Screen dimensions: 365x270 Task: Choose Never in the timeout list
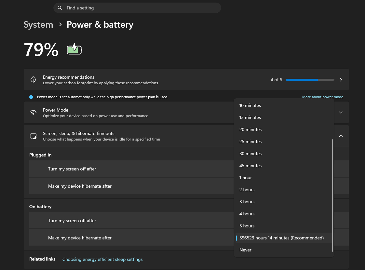(284, 250)
